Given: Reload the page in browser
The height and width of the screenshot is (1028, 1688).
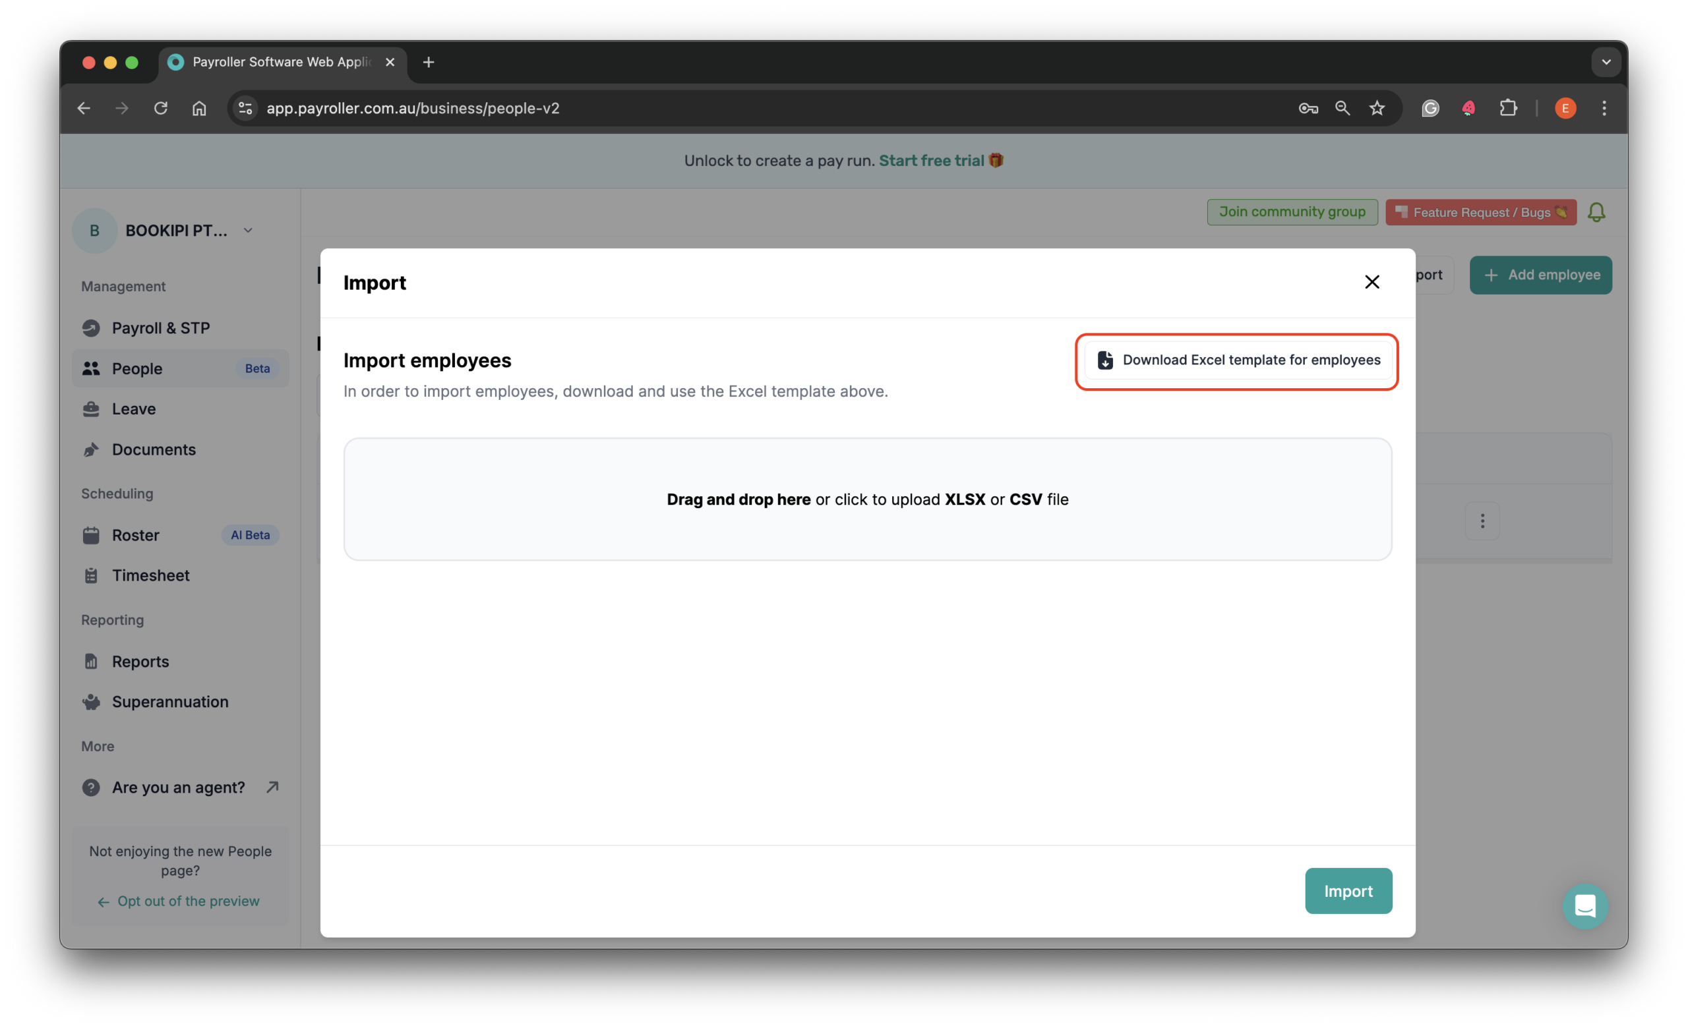Looking at the screenshot, I should (160, 108).
